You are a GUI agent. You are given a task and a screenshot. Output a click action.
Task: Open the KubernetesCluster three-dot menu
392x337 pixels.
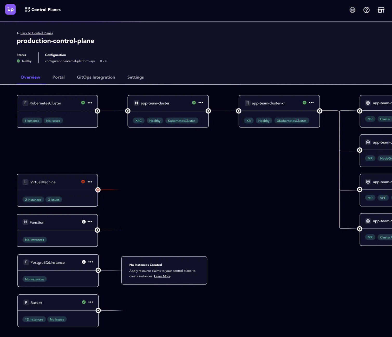click(x=90, y=103)
